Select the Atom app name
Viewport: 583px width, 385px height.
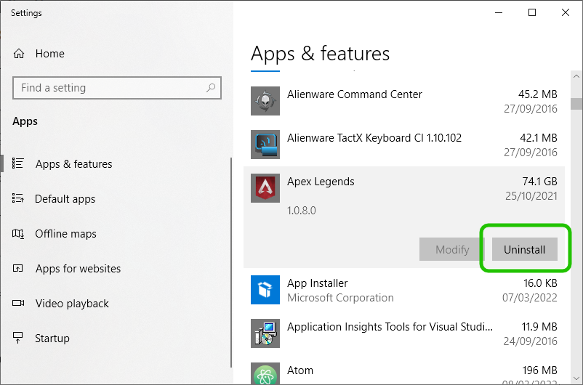click(x=300, y=370)
